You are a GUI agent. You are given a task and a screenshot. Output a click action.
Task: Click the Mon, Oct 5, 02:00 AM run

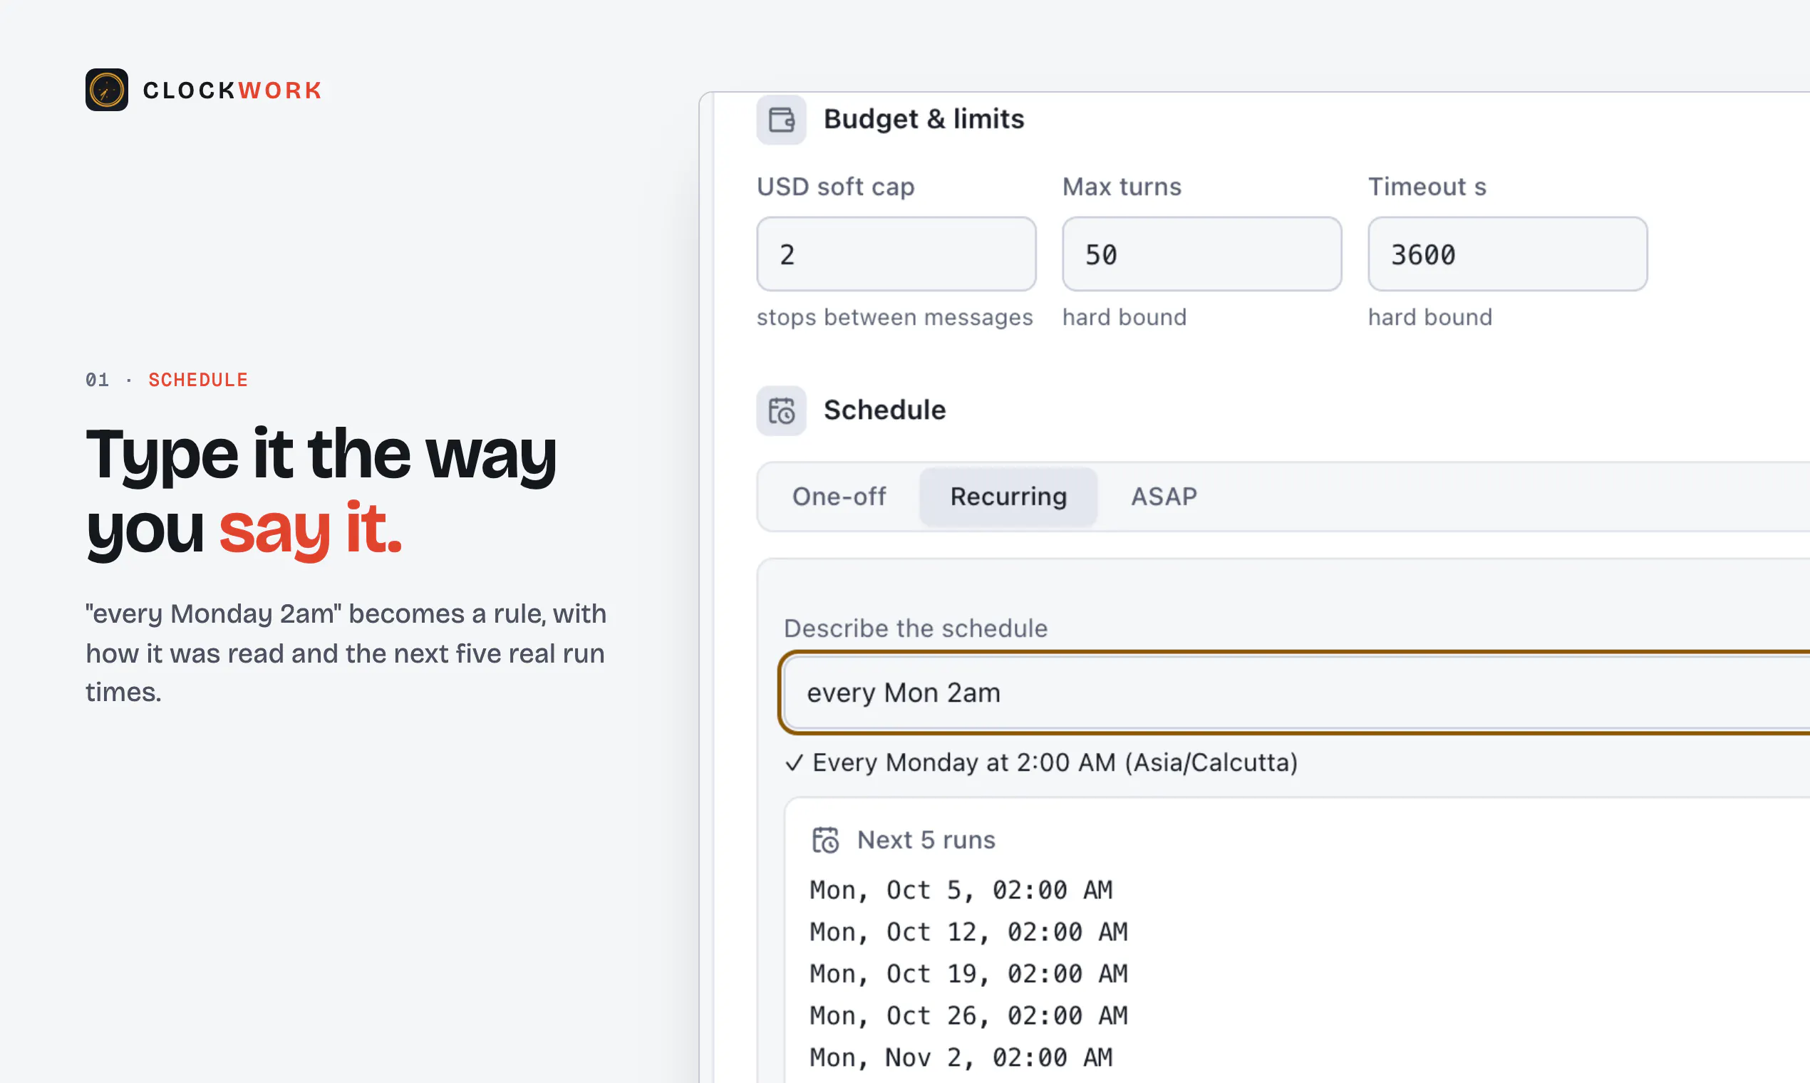[961, 891]
